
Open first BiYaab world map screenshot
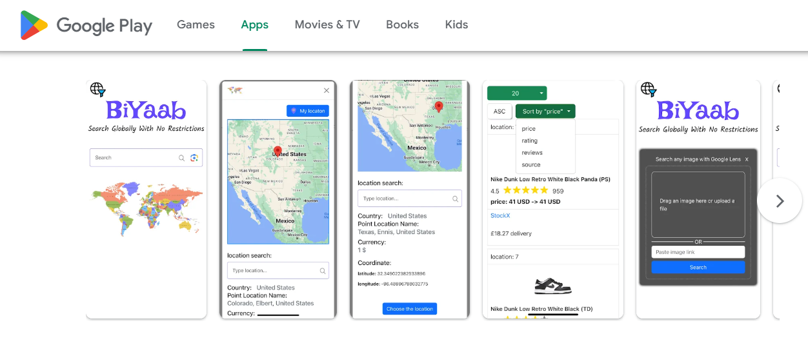146,199
